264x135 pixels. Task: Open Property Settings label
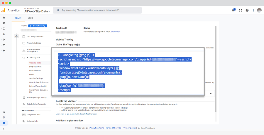pyautogui.click(x=34, y=43)
